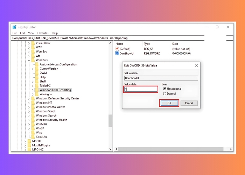245x175 pixels.
Task: Select the Hexadecimal base option
Action: (164, 89)
